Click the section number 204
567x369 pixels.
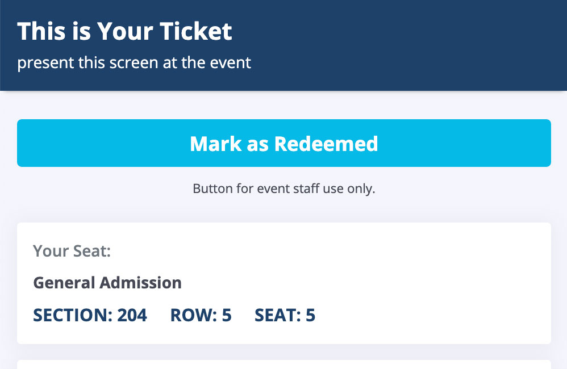point(132,315)
